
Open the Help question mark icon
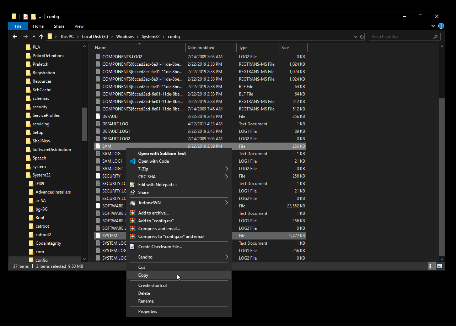pos(441,26)
